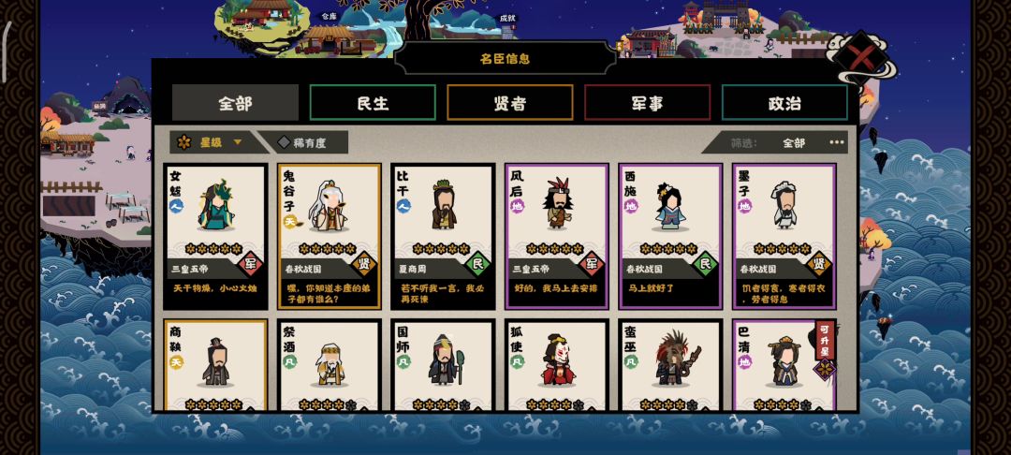Click the 贤 class badge on 墨子 card
Viewport: 1011px width, 455px height.
point(819,264)
